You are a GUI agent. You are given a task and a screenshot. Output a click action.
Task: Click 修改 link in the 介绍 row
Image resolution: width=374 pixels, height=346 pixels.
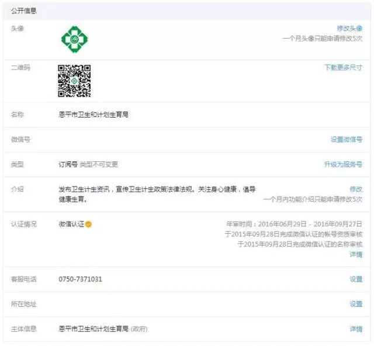click(x=356, y=189)
